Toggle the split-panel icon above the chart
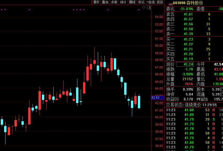Screen dimensions: 223x151 149,7
